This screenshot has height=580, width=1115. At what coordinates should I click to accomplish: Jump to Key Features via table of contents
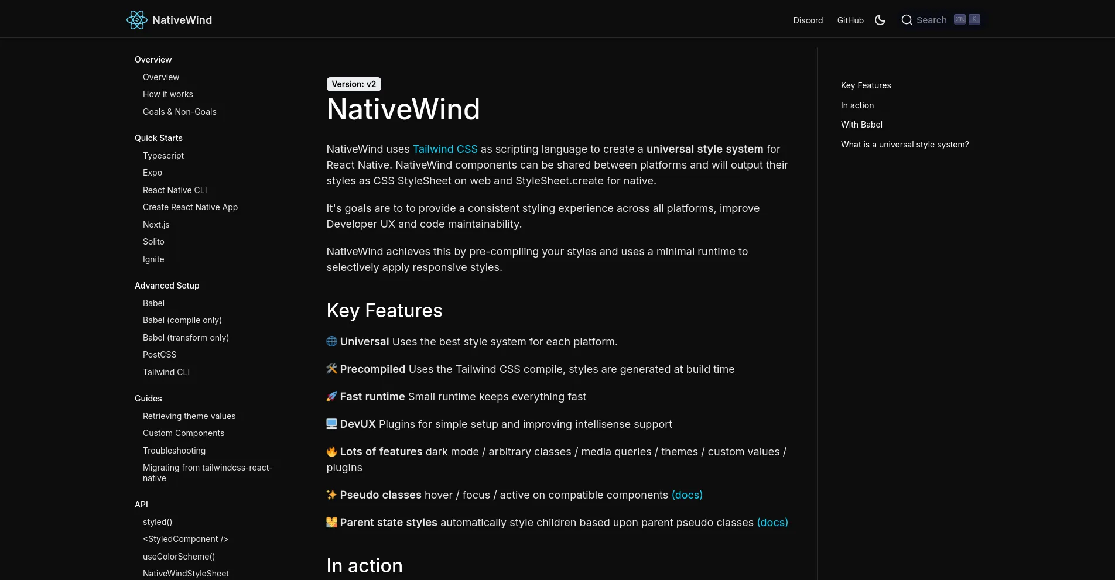[x=866, y=85]
